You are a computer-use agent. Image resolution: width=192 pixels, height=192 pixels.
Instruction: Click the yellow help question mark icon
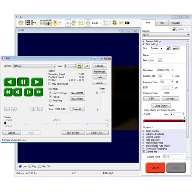pyautogui.click(x=55, y=23)
